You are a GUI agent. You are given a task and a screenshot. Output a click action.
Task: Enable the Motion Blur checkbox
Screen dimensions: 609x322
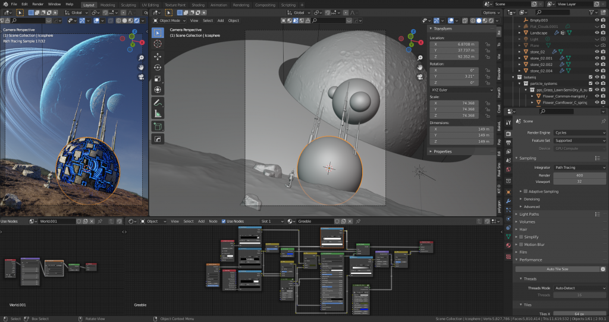coord(522,244)
